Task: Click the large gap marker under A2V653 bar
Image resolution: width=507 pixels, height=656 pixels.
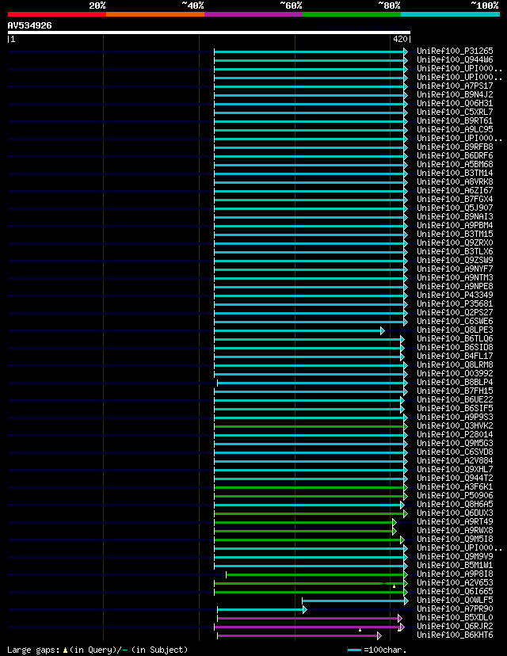Action: tap(394, 586)
